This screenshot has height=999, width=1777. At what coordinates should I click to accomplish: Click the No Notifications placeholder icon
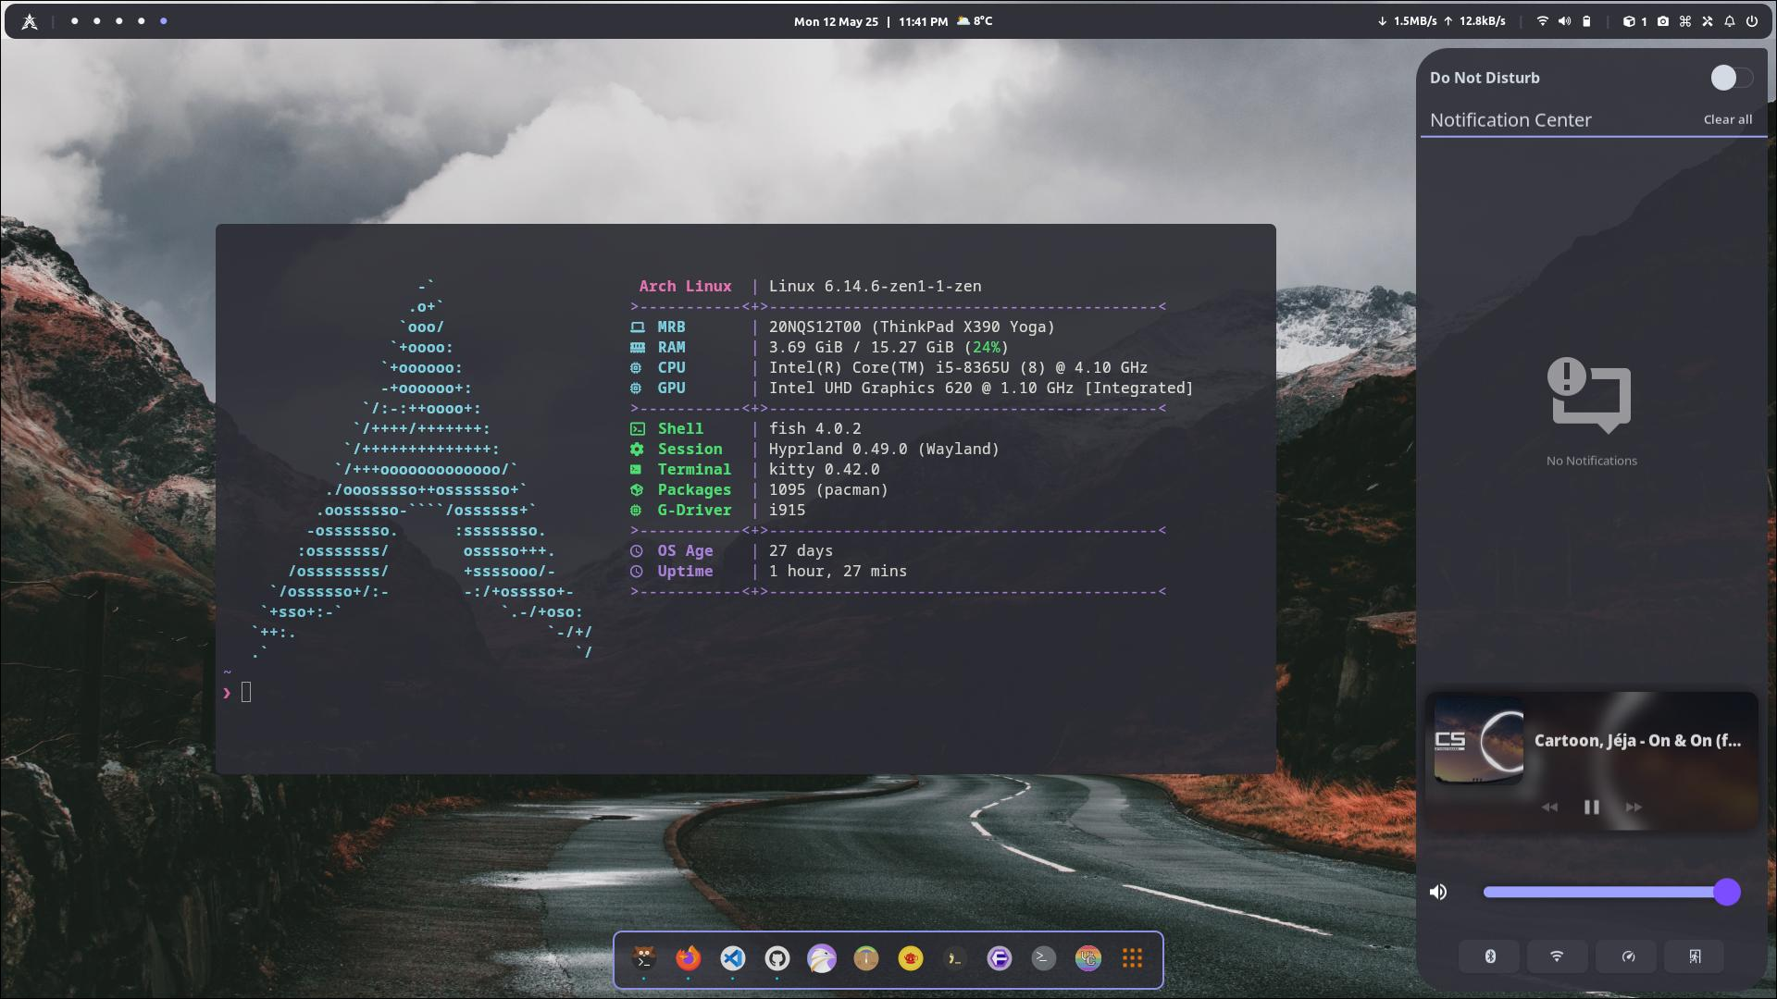pyautogui.click(x=1590, y=396)
